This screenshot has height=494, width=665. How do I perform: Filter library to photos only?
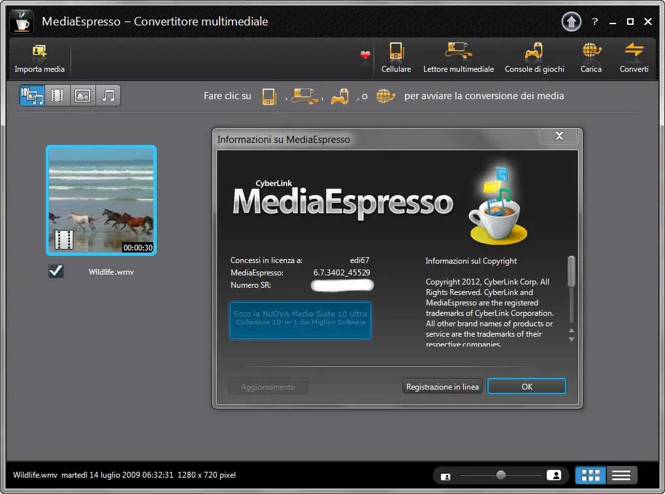click(x=83, y=95)
